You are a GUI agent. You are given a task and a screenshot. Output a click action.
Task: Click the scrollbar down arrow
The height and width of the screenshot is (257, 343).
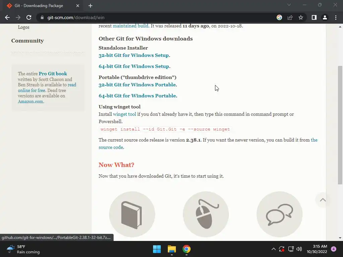pos(340,238)
